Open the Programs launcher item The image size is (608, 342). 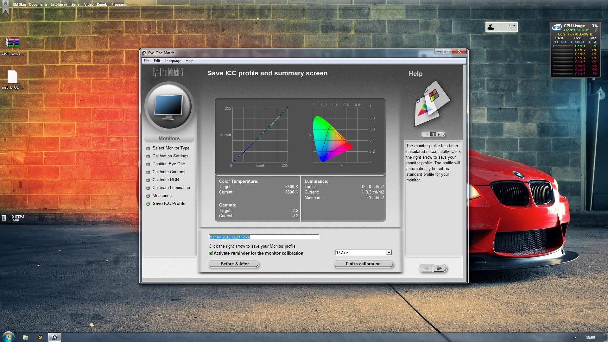coord(119,4)
